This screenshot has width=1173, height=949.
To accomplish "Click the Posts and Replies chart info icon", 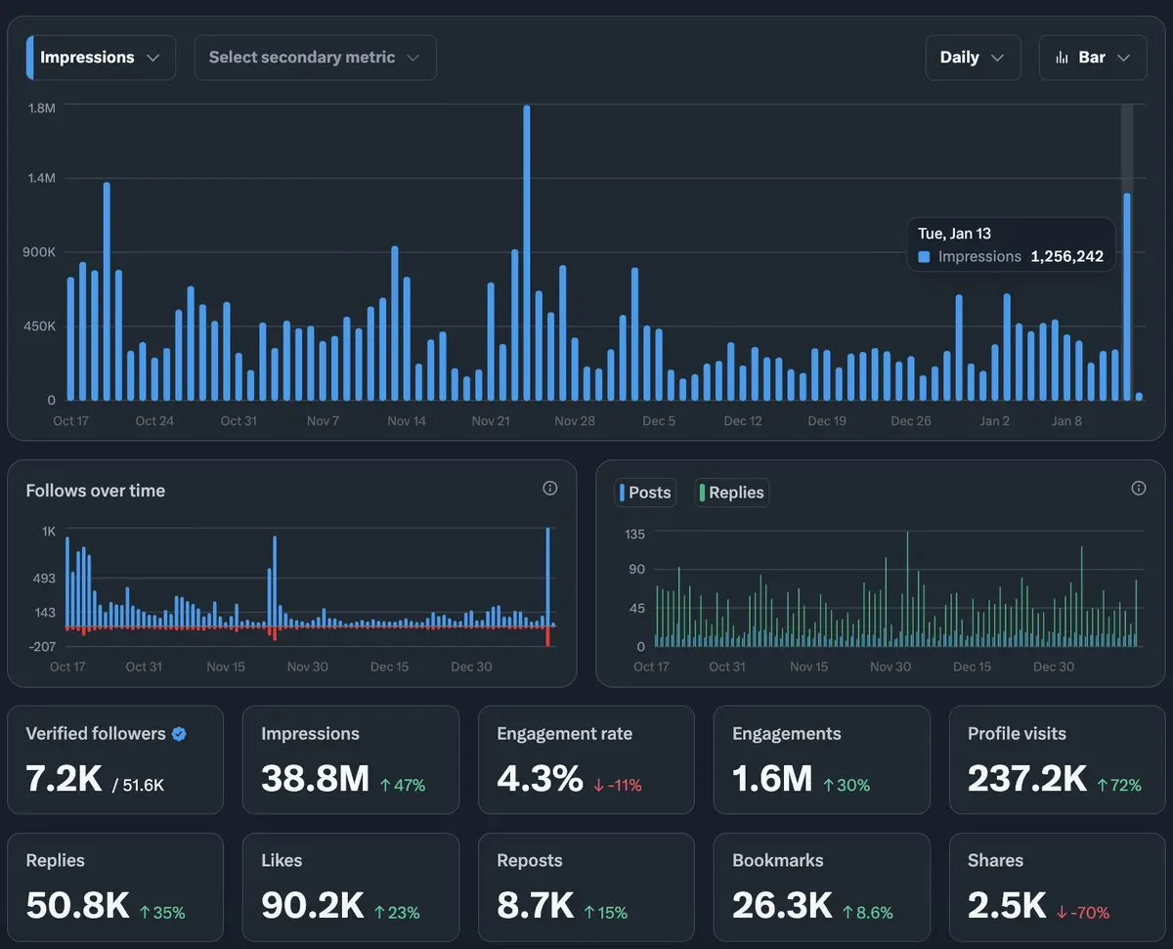I will tap(1138, 488).
